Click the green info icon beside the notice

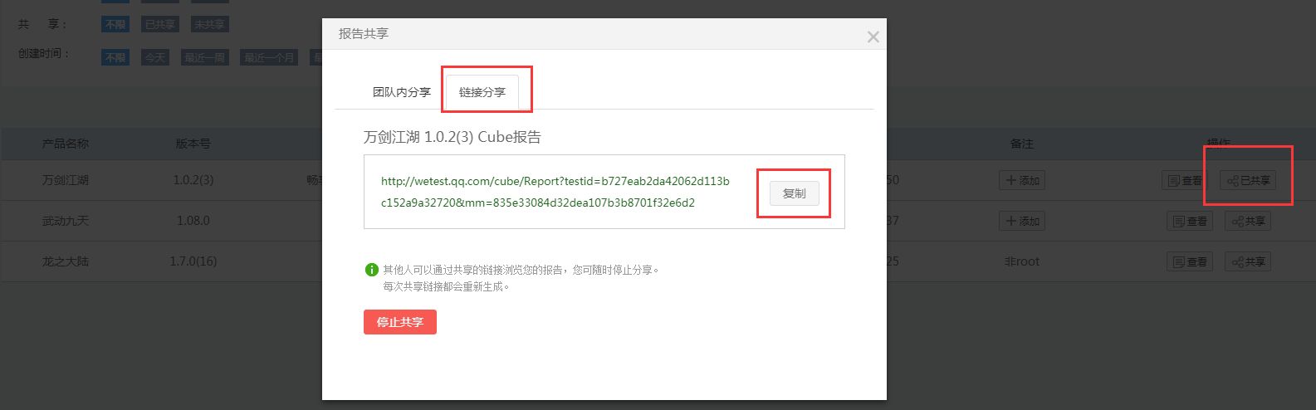point(371,270)
